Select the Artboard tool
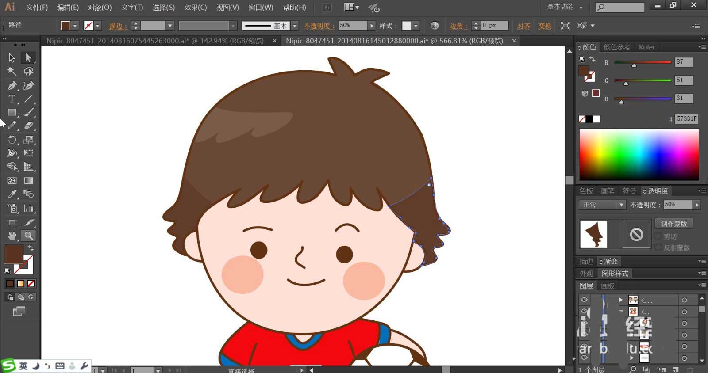 pos(12,222)
